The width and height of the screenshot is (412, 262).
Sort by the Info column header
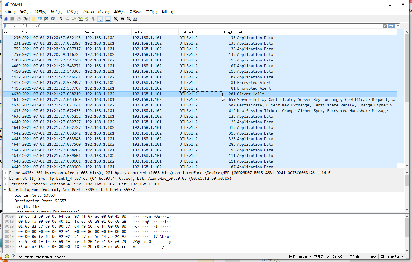click(x=316, y=32)
